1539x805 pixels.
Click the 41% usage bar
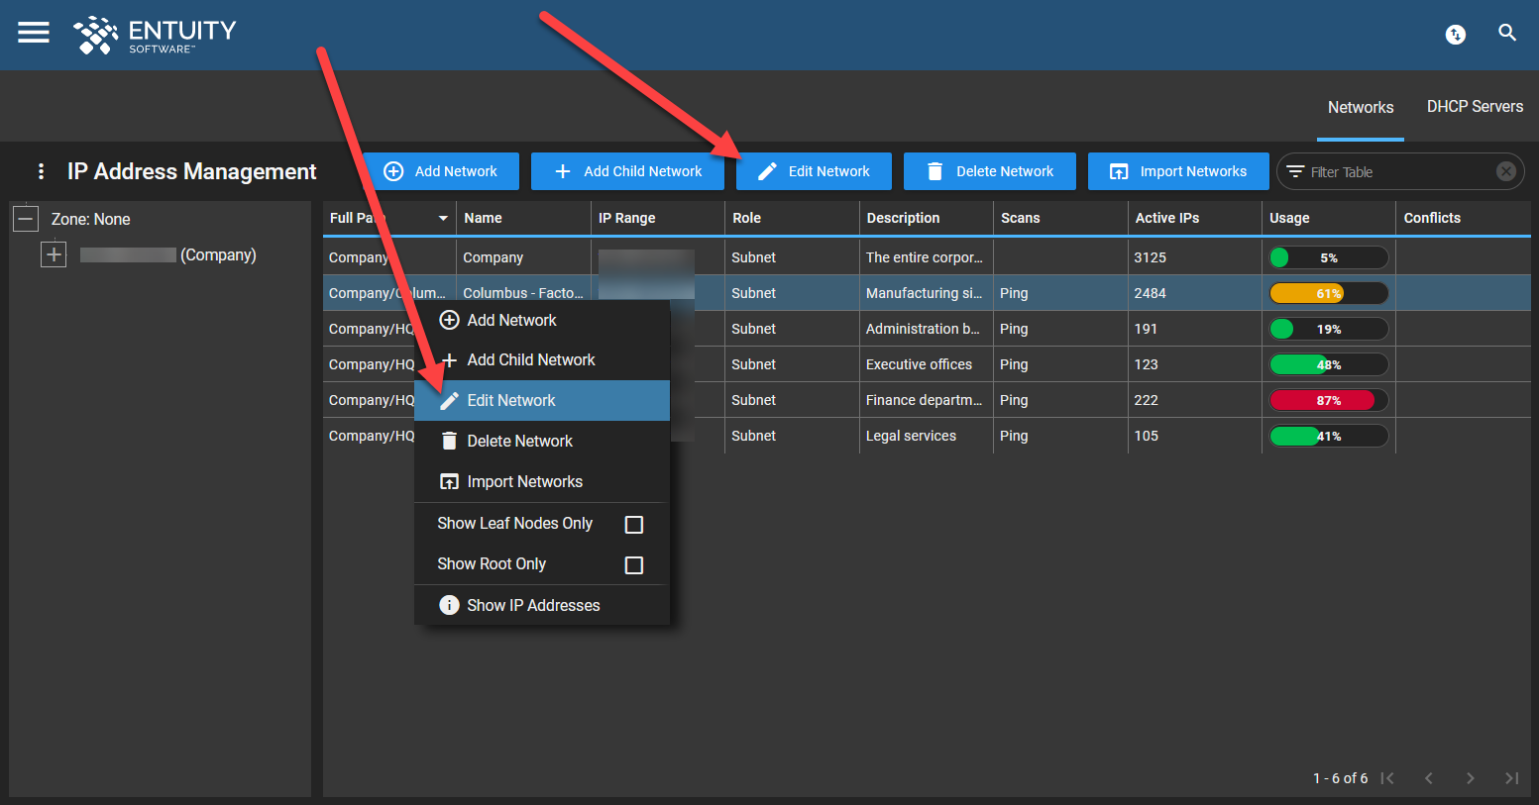pos(1328,436)
